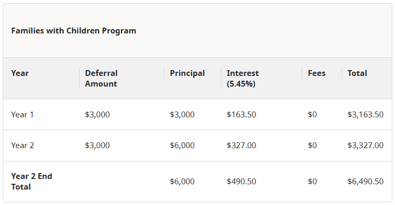Click the Year 1 deferral amount $3,000
This screenshot has height=205, width=395.
98,115
